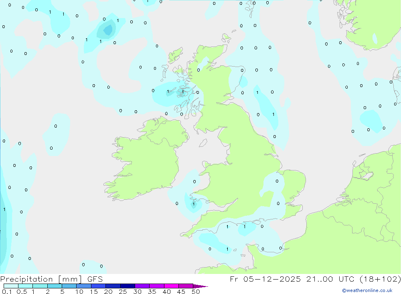
Task: Click the '35' legend scale value
Action: (152, 292)
